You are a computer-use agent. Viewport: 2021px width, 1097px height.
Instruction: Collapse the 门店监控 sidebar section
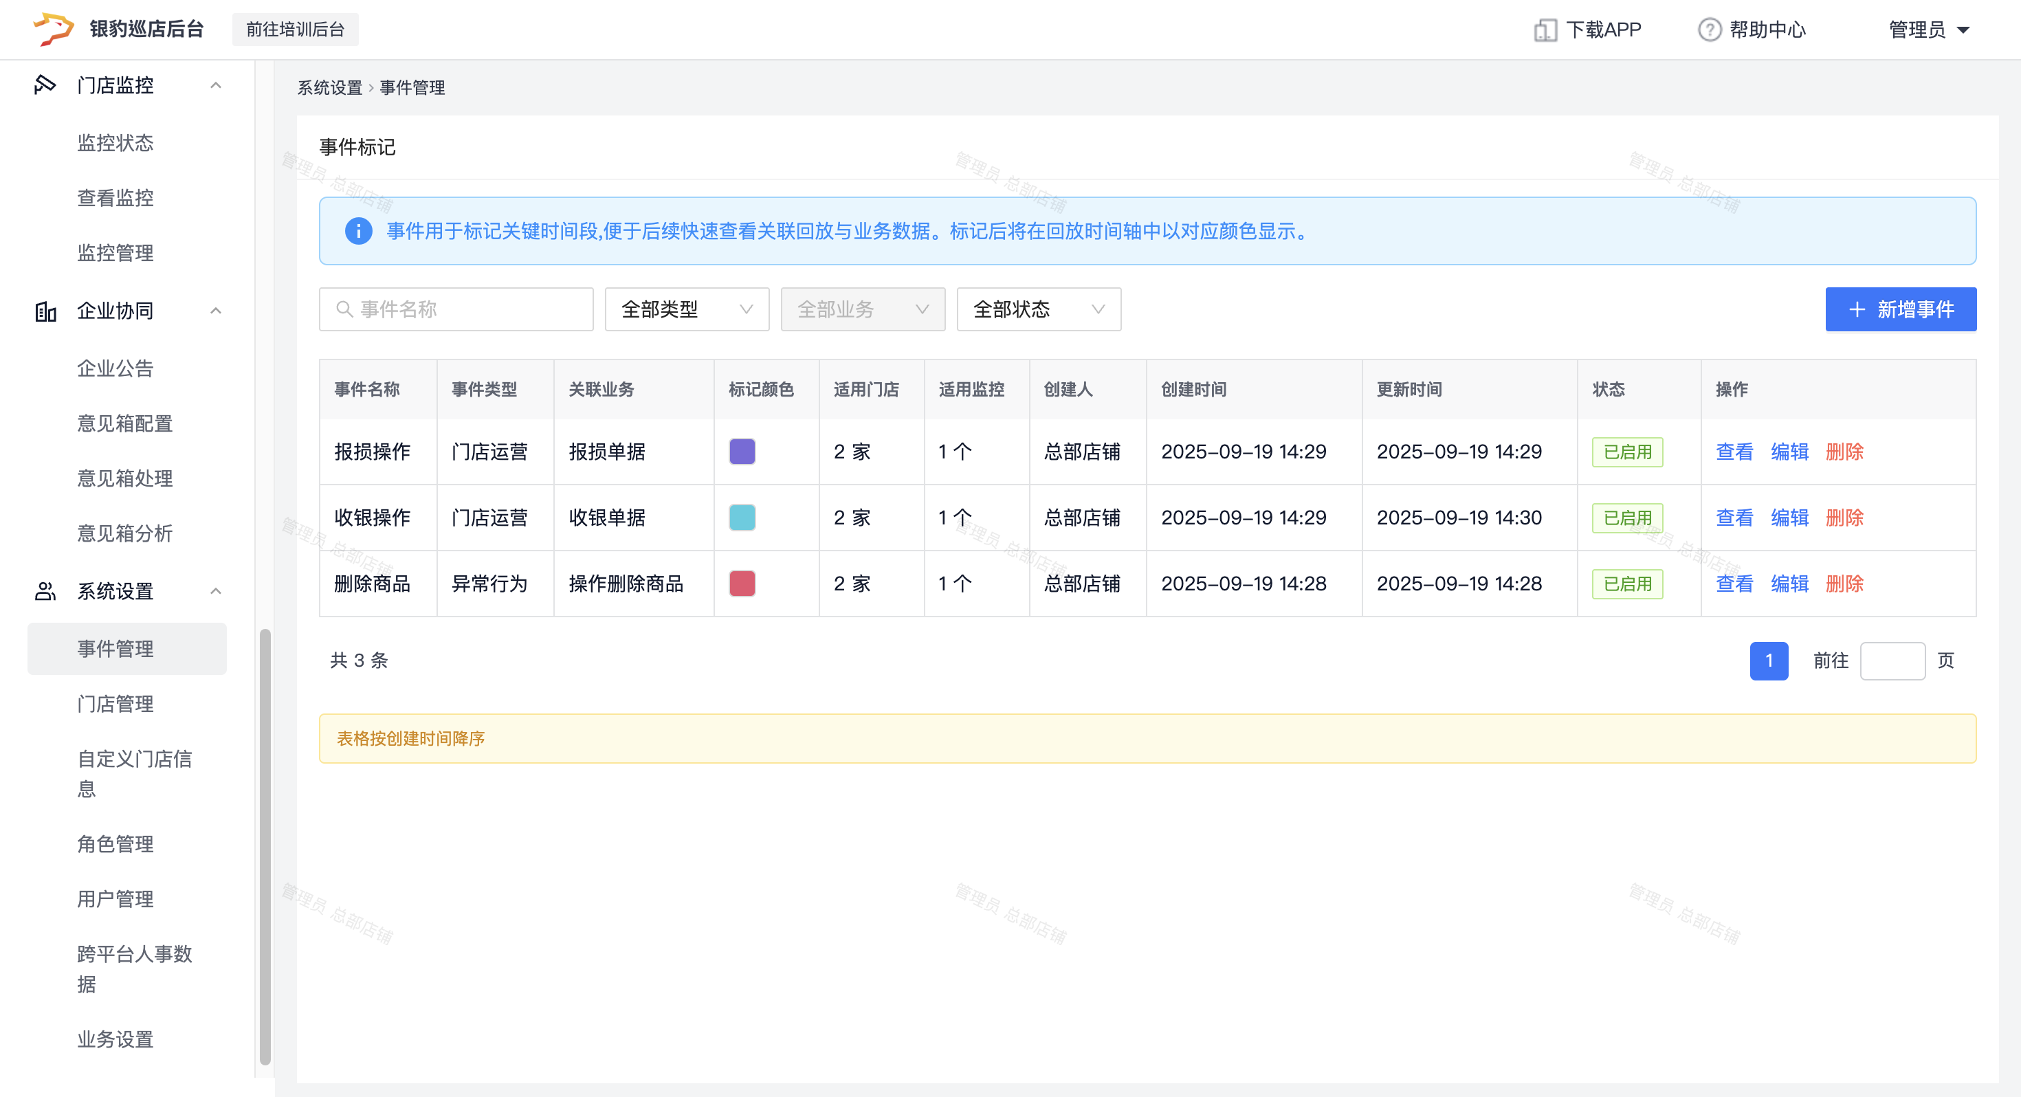[216, 85]
